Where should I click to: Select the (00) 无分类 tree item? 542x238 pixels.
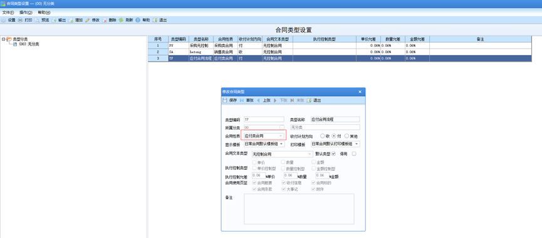(29, 44)
